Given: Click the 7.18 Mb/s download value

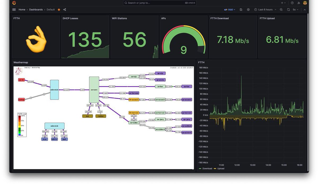Looking at the screenshot, I should (233, 40).
